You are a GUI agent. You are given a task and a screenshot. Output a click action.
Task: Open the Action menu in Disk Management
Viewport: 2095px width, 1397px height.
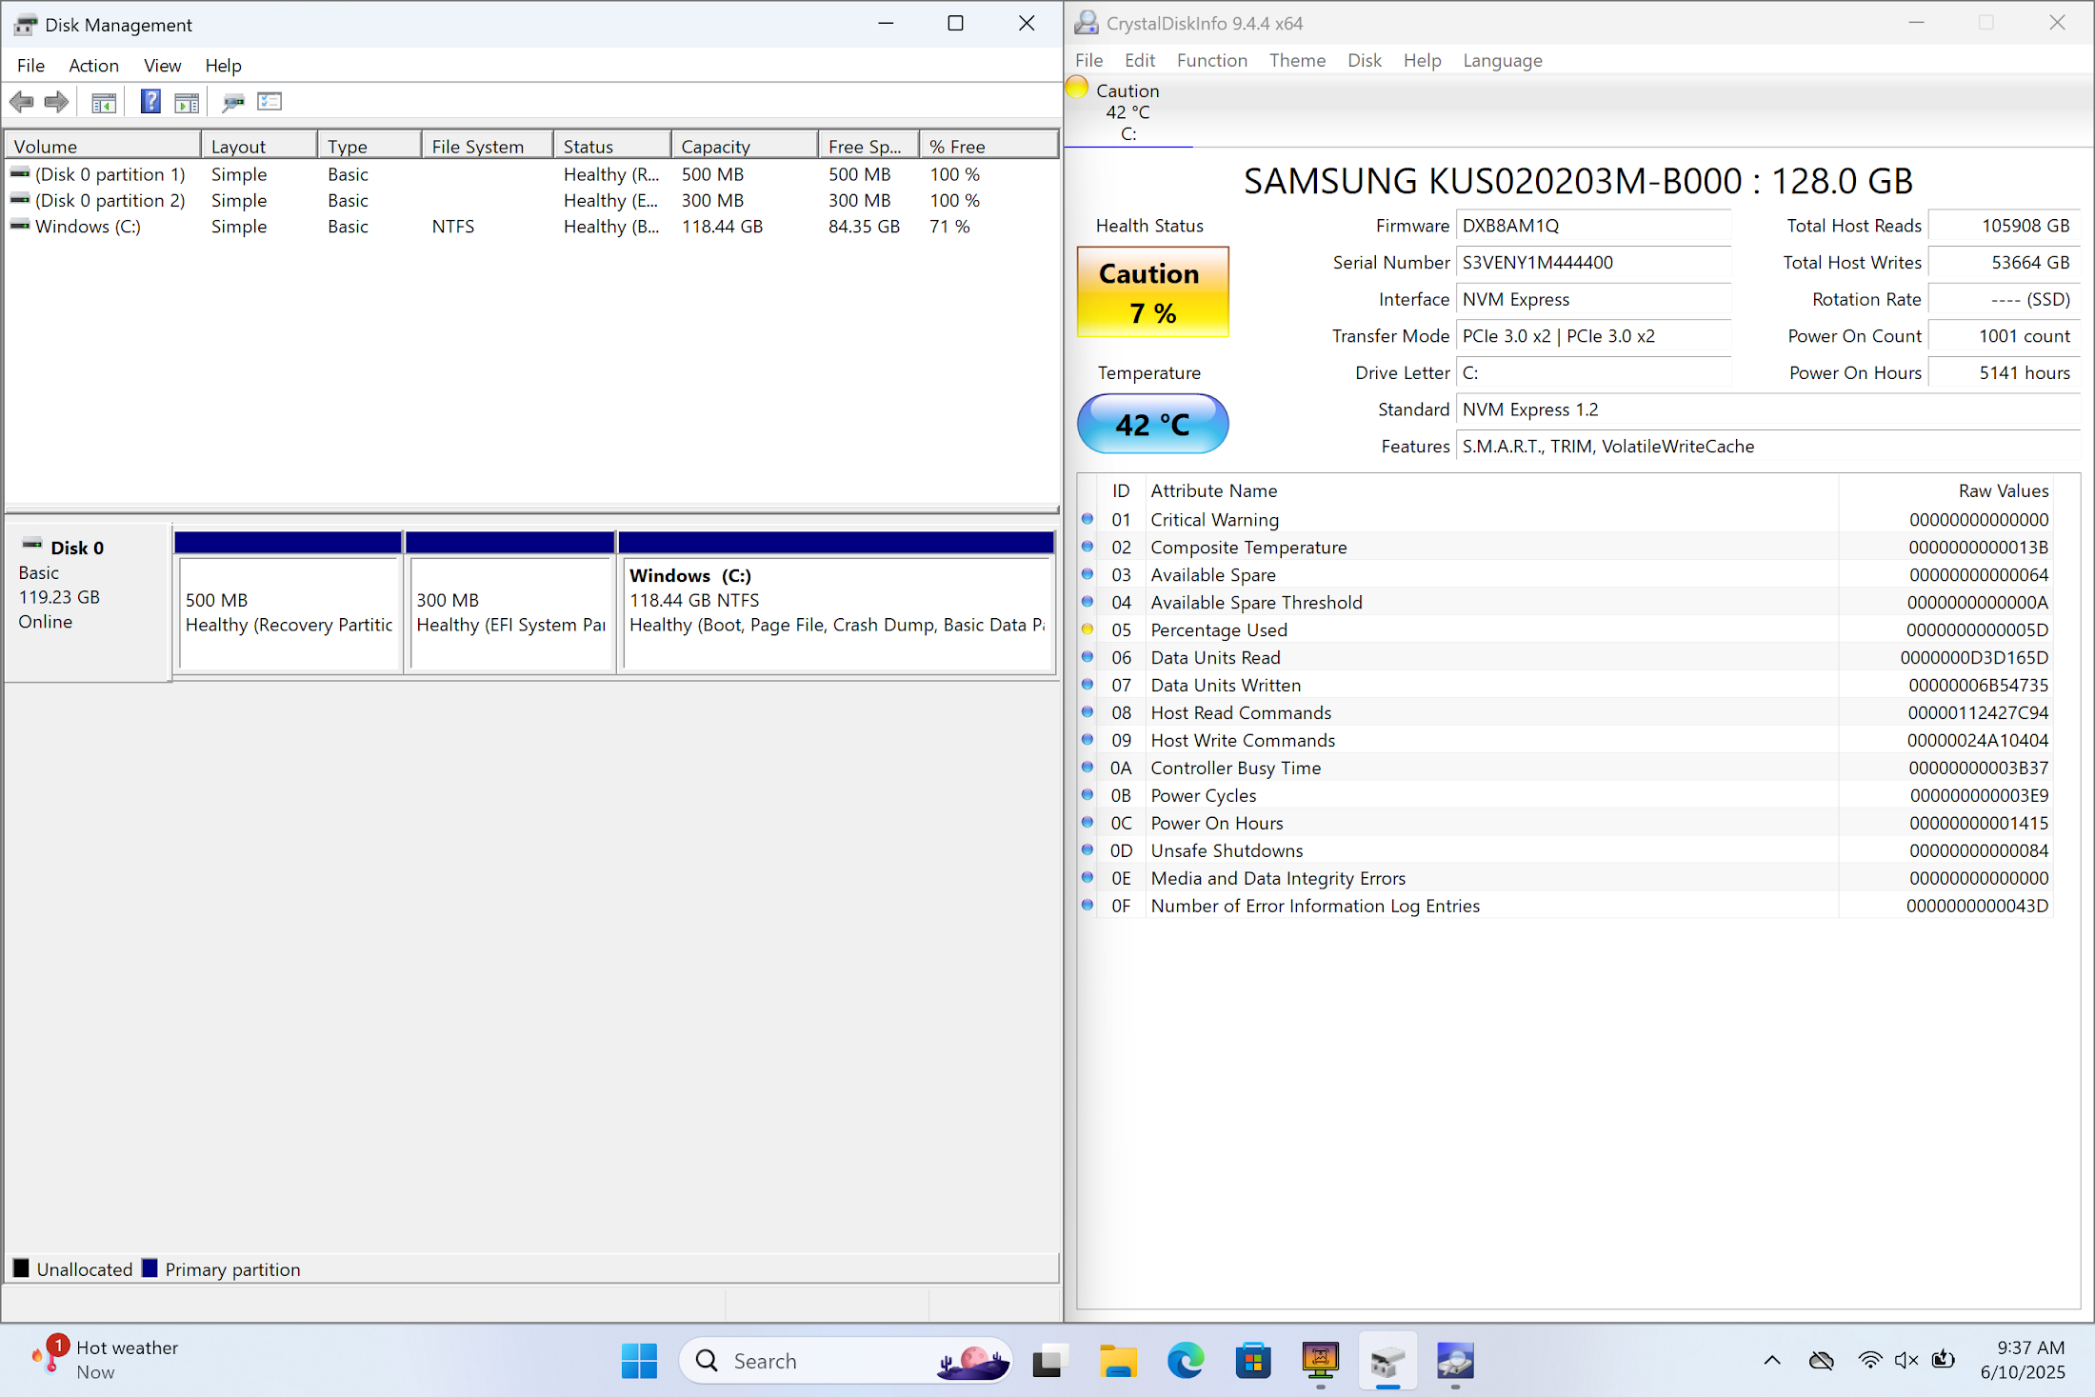(93, 65)
